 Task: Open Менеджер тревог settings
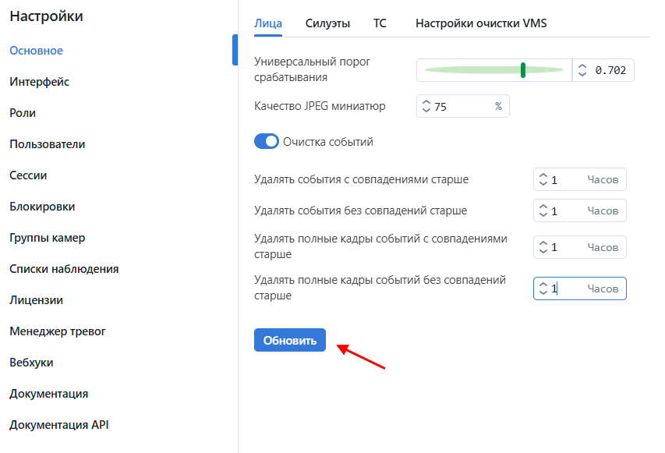point(57,331)
